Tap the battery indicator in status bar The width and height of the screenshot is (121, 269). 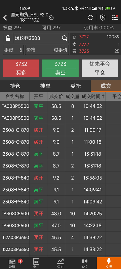click(x=109, y=8)
